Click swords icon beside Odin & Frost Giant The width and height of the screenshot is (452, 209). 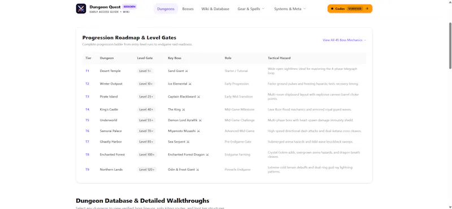pos(197,170)
